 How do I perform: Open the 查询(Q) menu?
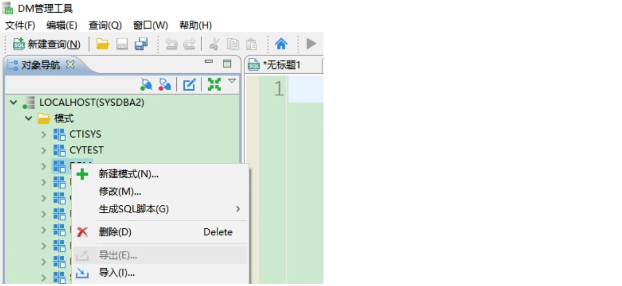click(105, 25)
